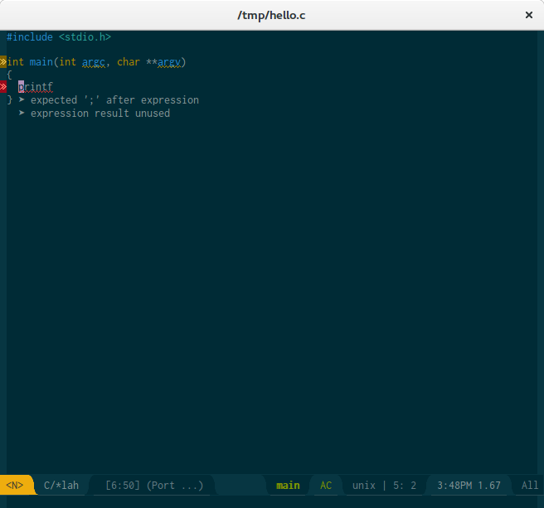Screen dimensions: 544x508
Task: Place cursor on #include keyword
Action: 30,36
